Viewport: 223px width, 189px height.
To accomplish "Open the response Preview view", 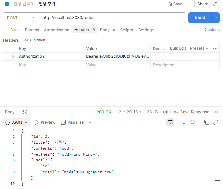I will coord(45,122).
